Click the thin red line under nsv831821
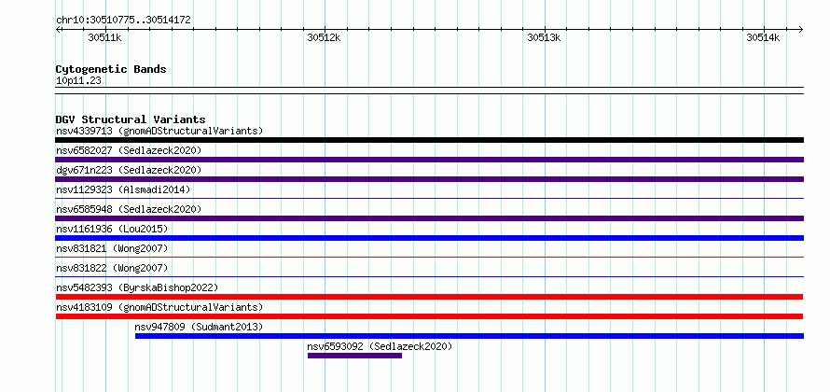The height and width of the screenshot is (392, 830). pos(429,258)
